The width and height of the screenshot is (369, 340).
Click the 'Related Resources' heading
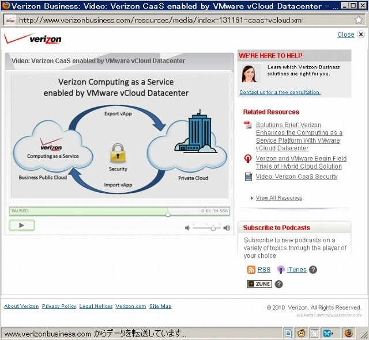(271, 112)
